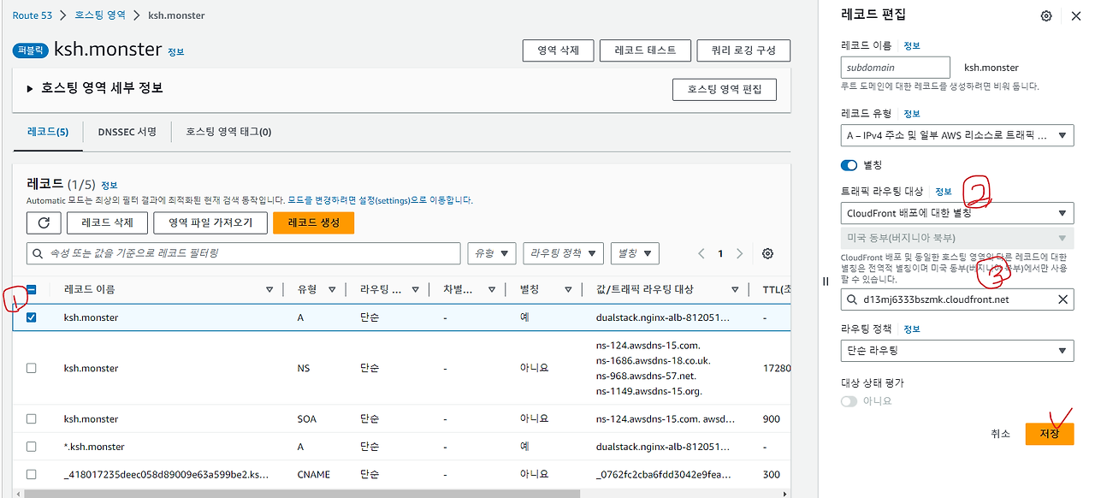The height and width of the screenshot is (498, 1095).
Task: Open edit panel settings gear icon
Action: click(1046, 16)
